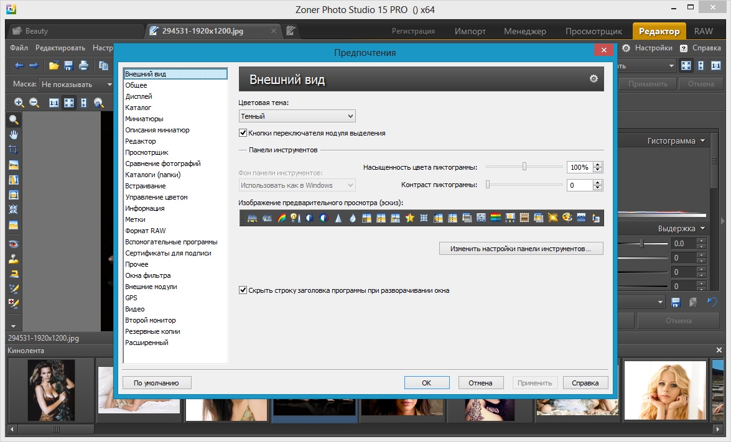
Task: Select the blonde woman thumbnail in Кинолента
Action: point(665,390)
